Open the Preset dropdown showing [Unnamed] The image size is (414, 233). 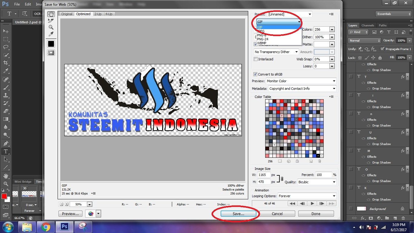290,14
